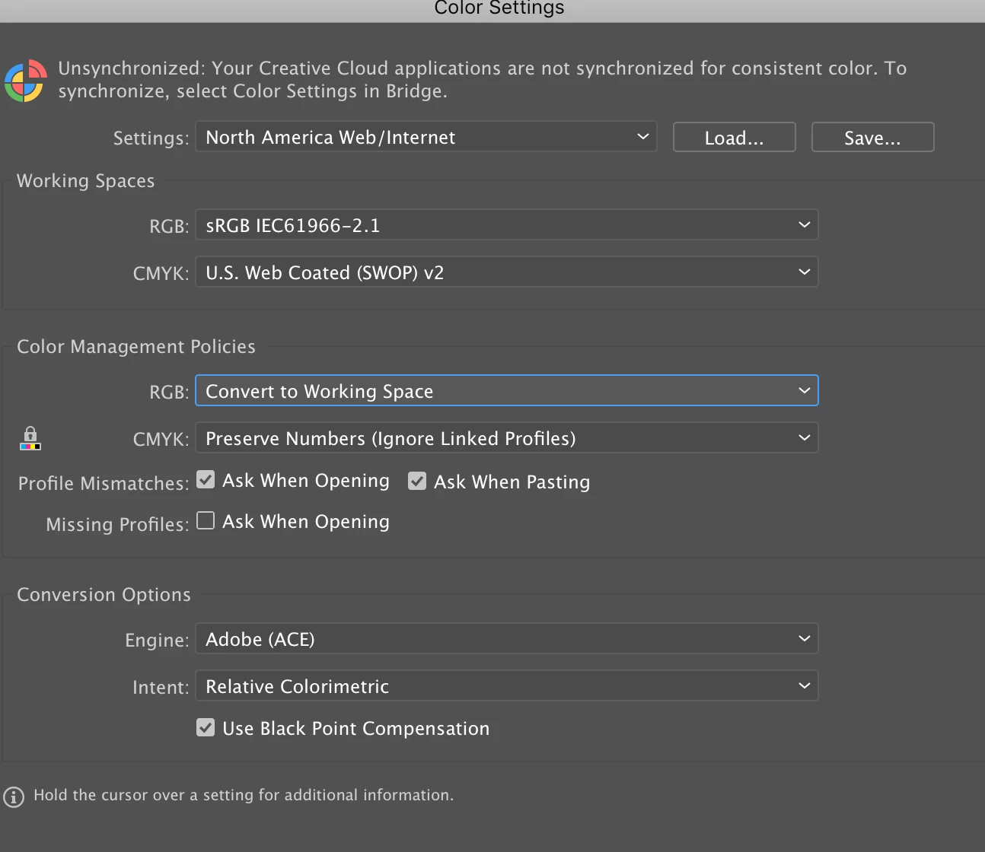Click the Save... button
This screenshot has height=852, width=985.
point(873,138)
